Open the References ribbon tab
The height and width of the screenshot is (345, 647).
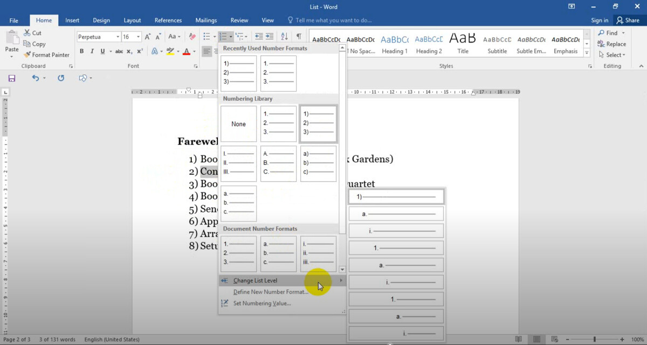(168, 20)
